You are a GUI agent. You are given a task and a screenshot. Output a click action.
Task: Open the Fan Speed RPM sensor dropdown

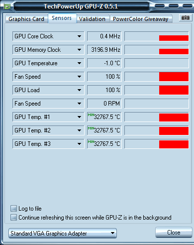point(48,104)
